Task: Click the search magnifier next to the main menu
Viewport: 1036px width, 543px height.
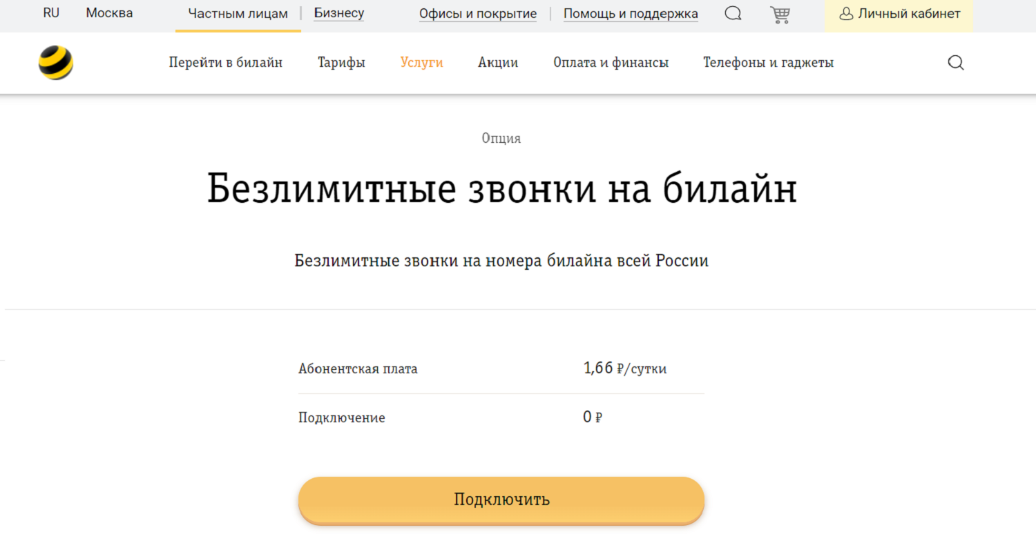Action: (x=956, y=62)
